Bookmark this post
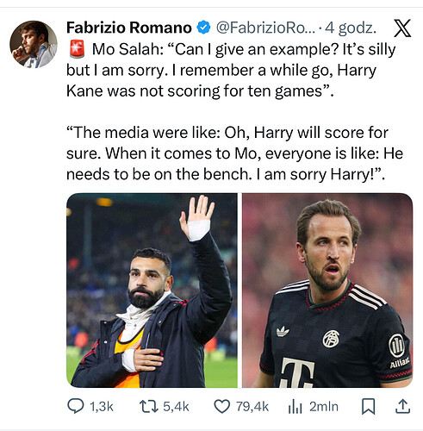The image size is (423, 431). [368, 407]
